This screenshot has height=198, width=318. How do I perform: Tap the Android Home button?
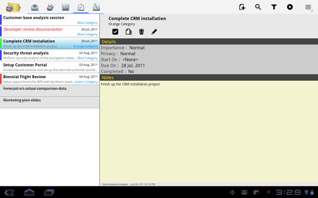point(29,192)
